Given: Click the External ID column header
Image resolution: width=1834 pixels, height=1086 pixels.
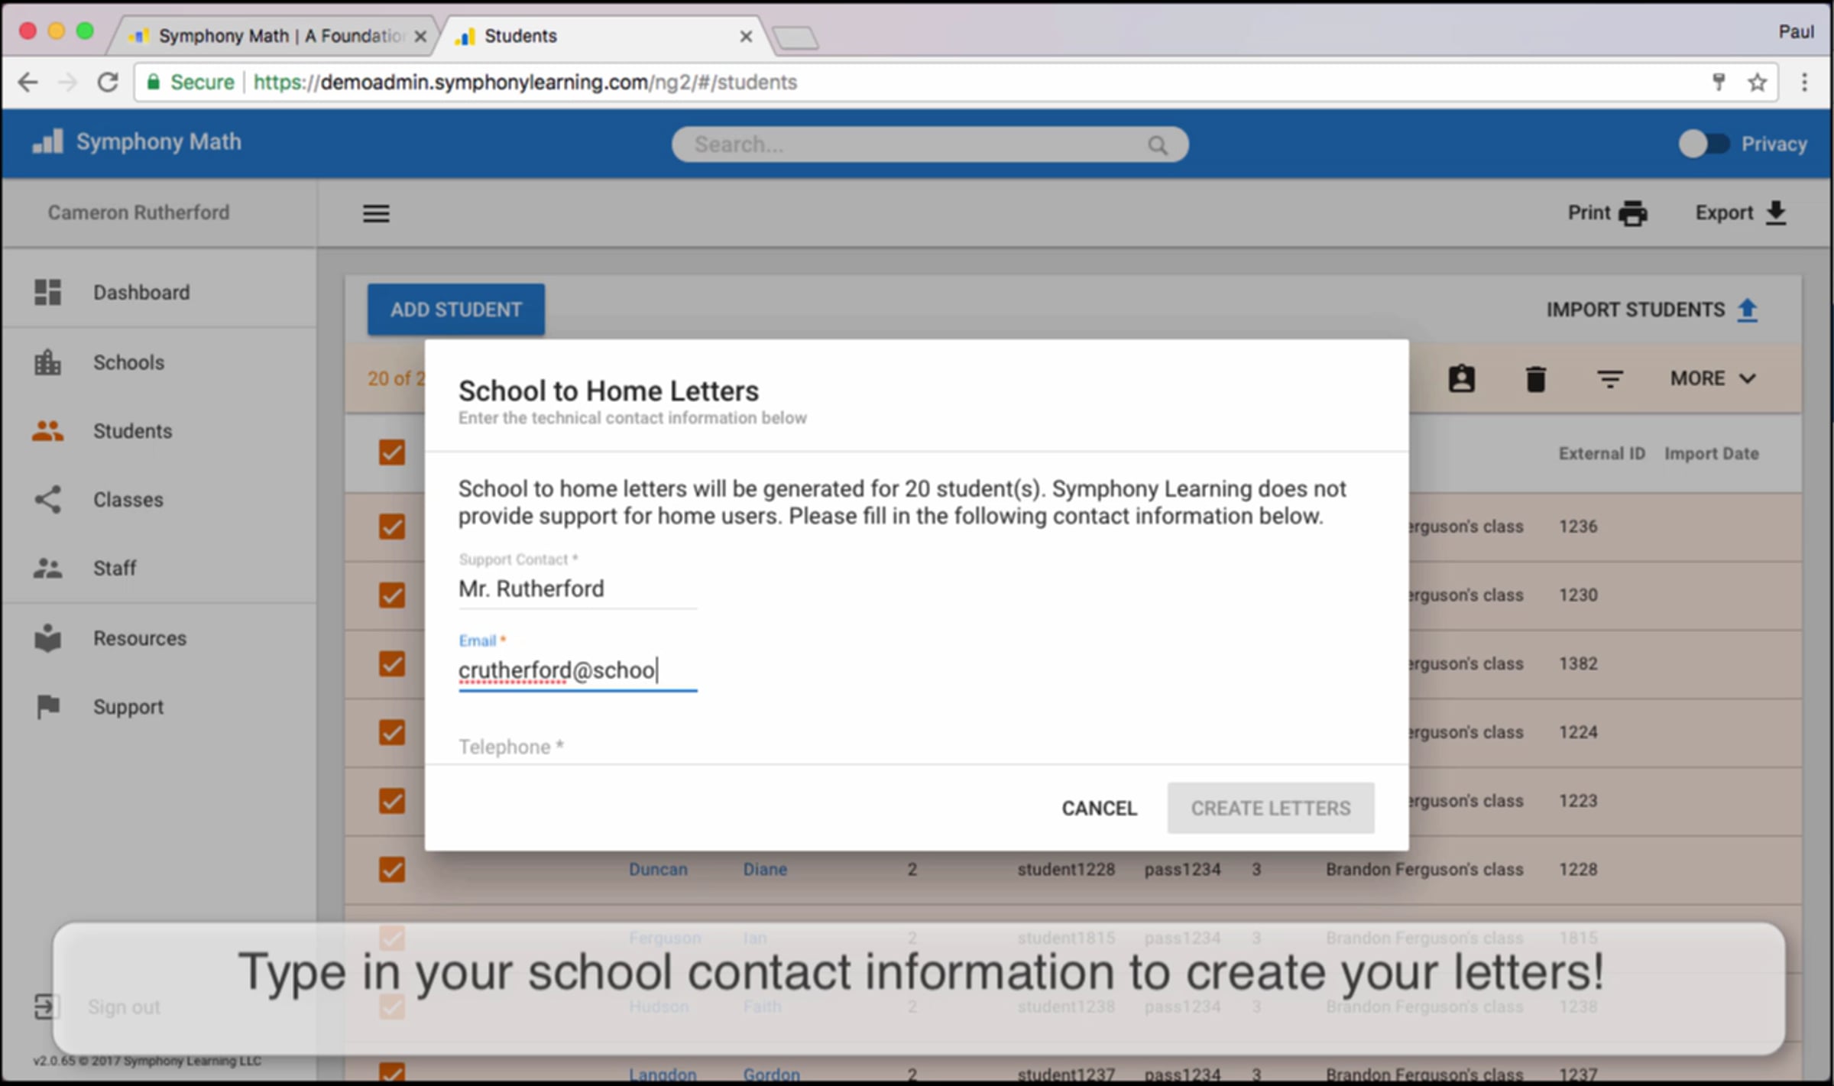Looking at the screenshot, I should pyautogui.click(x=1602, y=454).
